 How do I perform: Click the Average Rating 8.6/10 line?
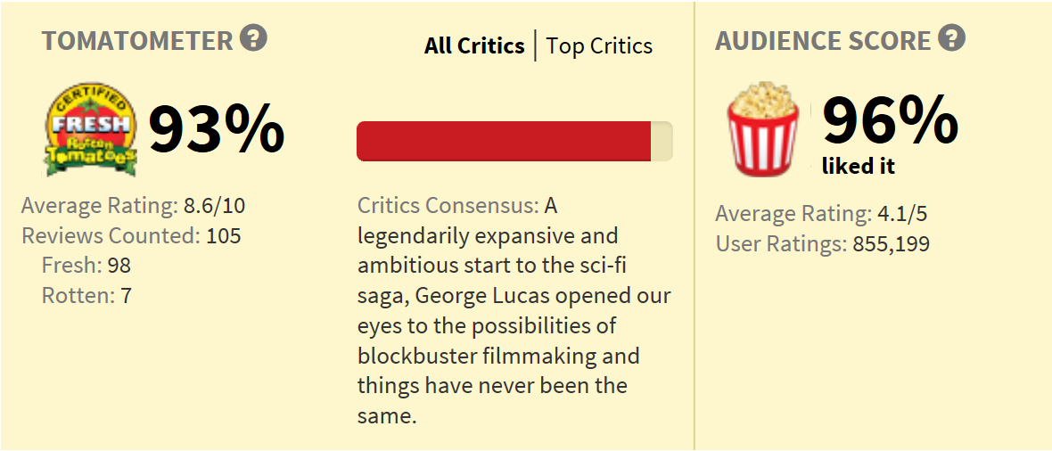[x=134, y=205]
